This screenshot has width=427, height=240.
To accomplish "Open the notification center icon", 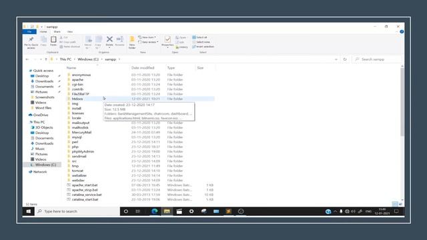I will tap(396, 211).
